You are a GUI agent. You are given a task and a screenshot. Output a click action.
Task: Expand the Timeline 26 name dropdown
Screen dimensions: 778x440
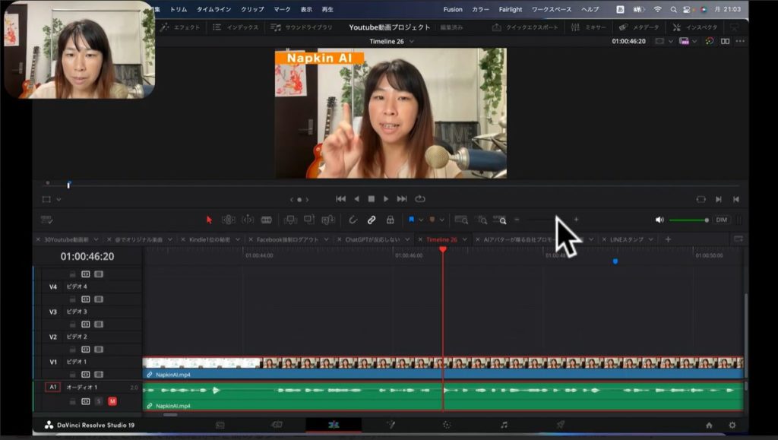coord(412,41)
